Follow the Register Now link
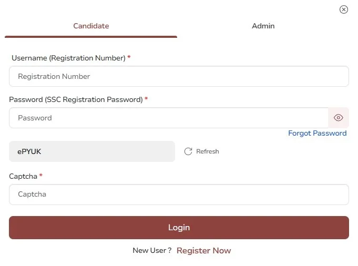 [203, 251]
